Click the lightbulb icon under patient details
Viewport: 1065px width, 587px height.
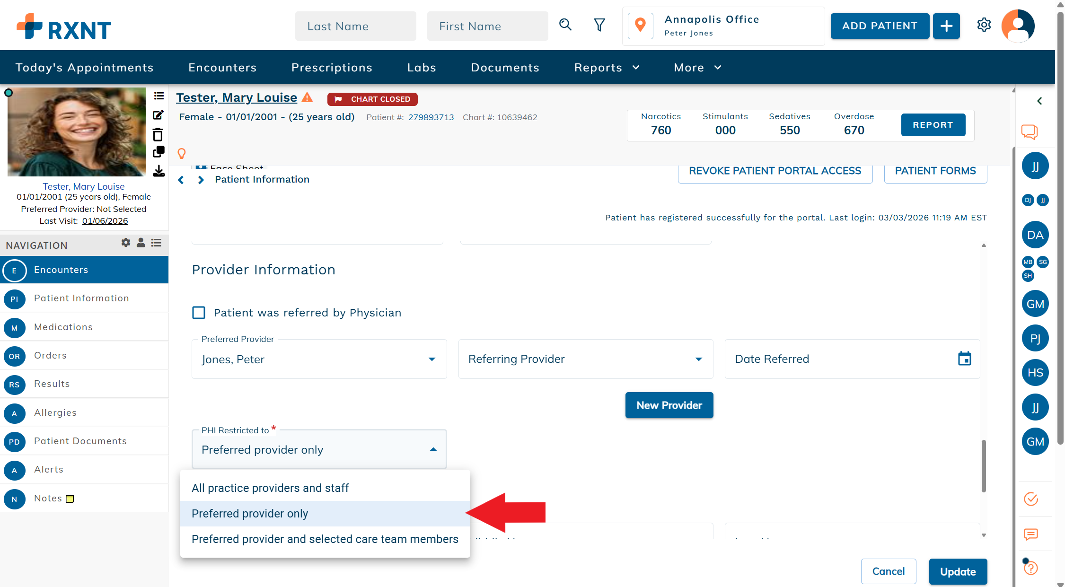pos(182,153)
